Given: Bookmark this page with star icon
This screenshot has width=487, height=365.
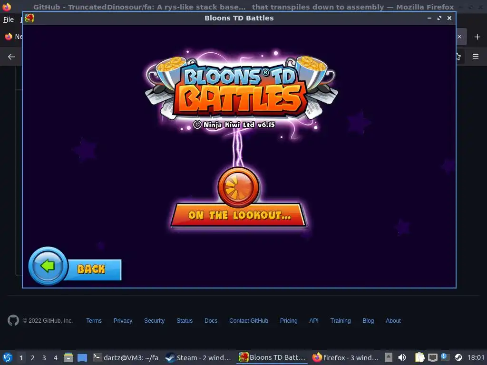Looking at the screenshot, I should coord(458,57).
